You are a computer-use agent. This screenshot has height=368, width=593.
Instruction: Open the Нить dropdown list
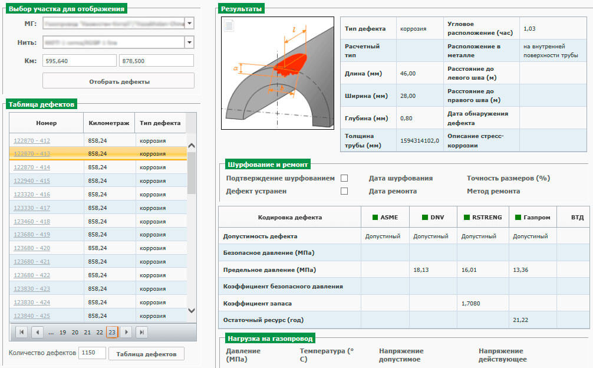coord(189,42)
